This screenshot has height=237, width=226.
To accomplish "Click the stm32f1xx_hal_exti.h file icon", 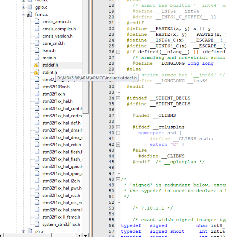I will click(37, 145).
